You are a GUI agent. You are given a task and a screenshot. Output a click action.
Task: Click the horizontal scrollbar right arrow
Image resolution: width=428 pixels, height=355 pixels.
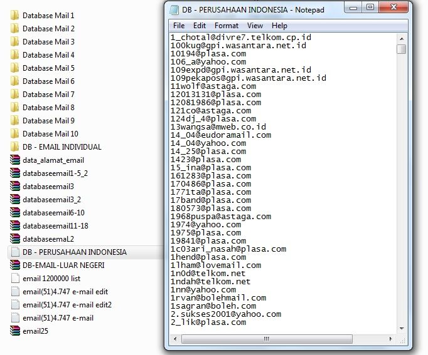pos(390,339)
